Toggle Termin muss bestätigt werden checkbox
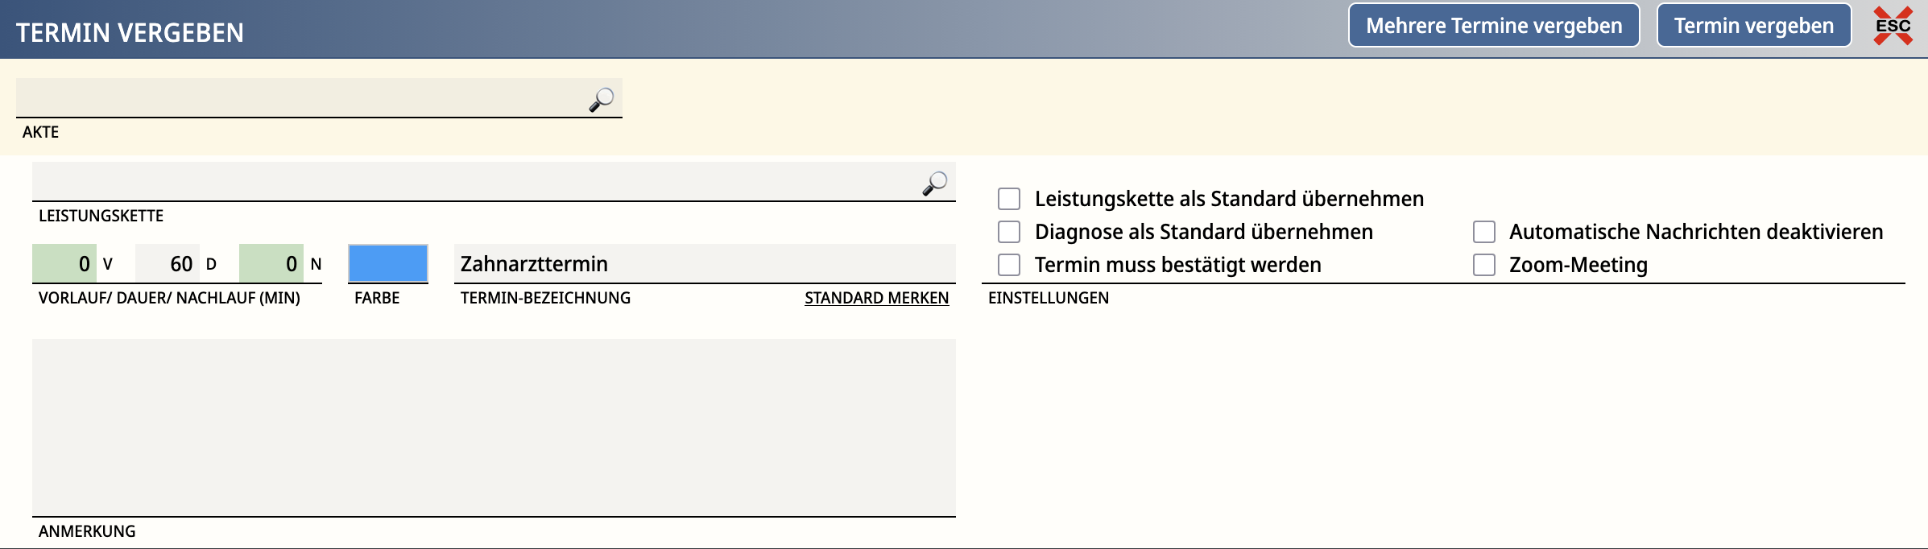Screen dimensions: 1928x549 click(x=1009, y=265)
